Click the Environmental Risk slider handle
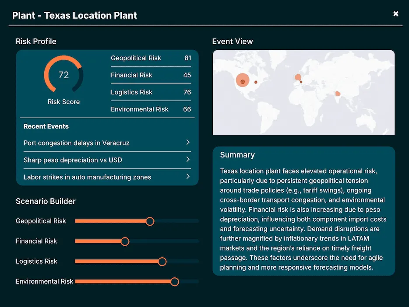 175,282
